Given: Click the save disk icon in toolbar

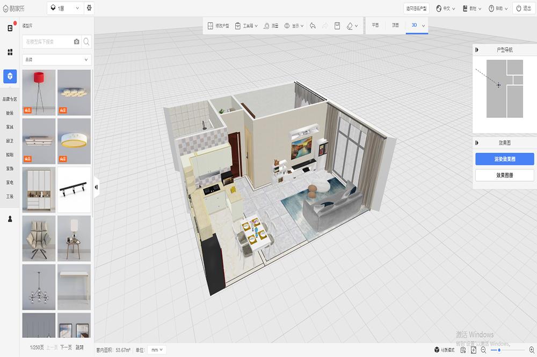Looking at the screenshot, I should (337, 26).
